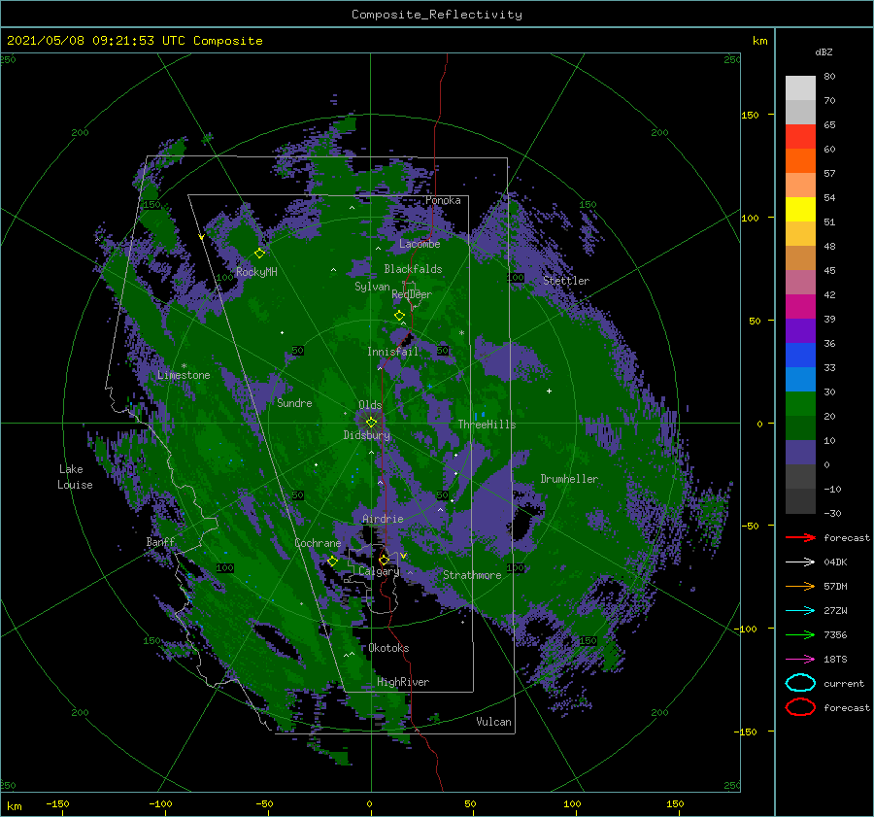Image resolution: width=874 pixels, height=817 pixels.
Task: Click the 18TS legend text
Action: [x=835, y=660]
